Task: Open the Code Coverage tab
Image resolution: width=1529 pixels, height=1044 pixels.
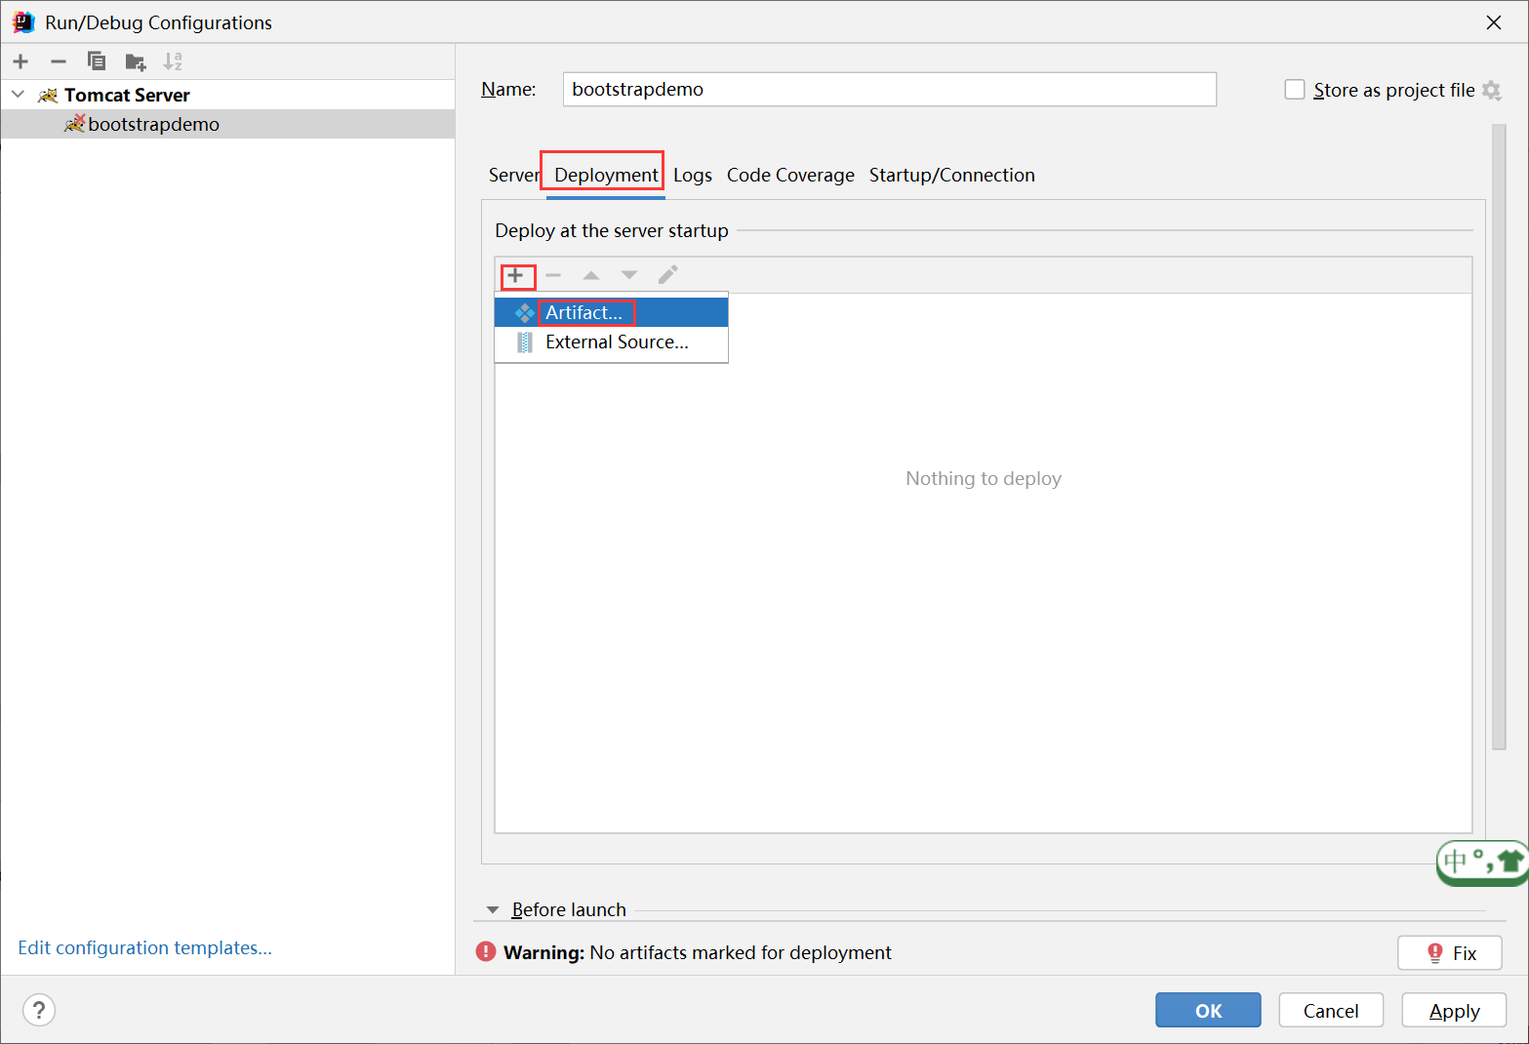Action: (790, 175)
